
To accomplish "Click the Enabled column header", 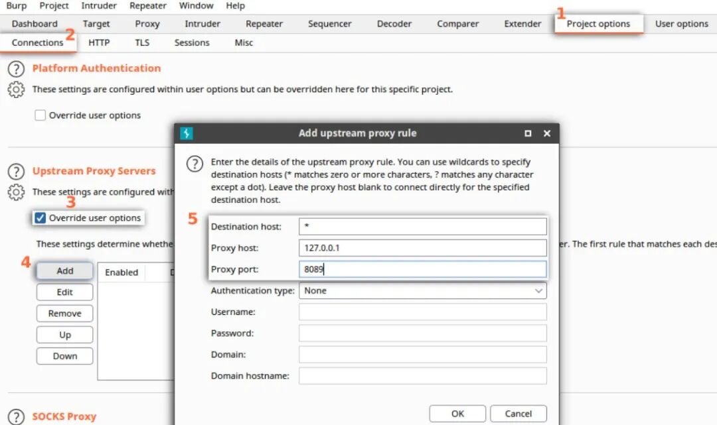I will 121,273.
